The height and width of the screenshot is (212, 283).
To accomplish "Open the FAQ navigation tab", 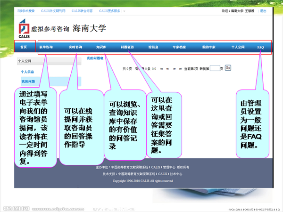I will pyautogui.click(x=260, y=47).
